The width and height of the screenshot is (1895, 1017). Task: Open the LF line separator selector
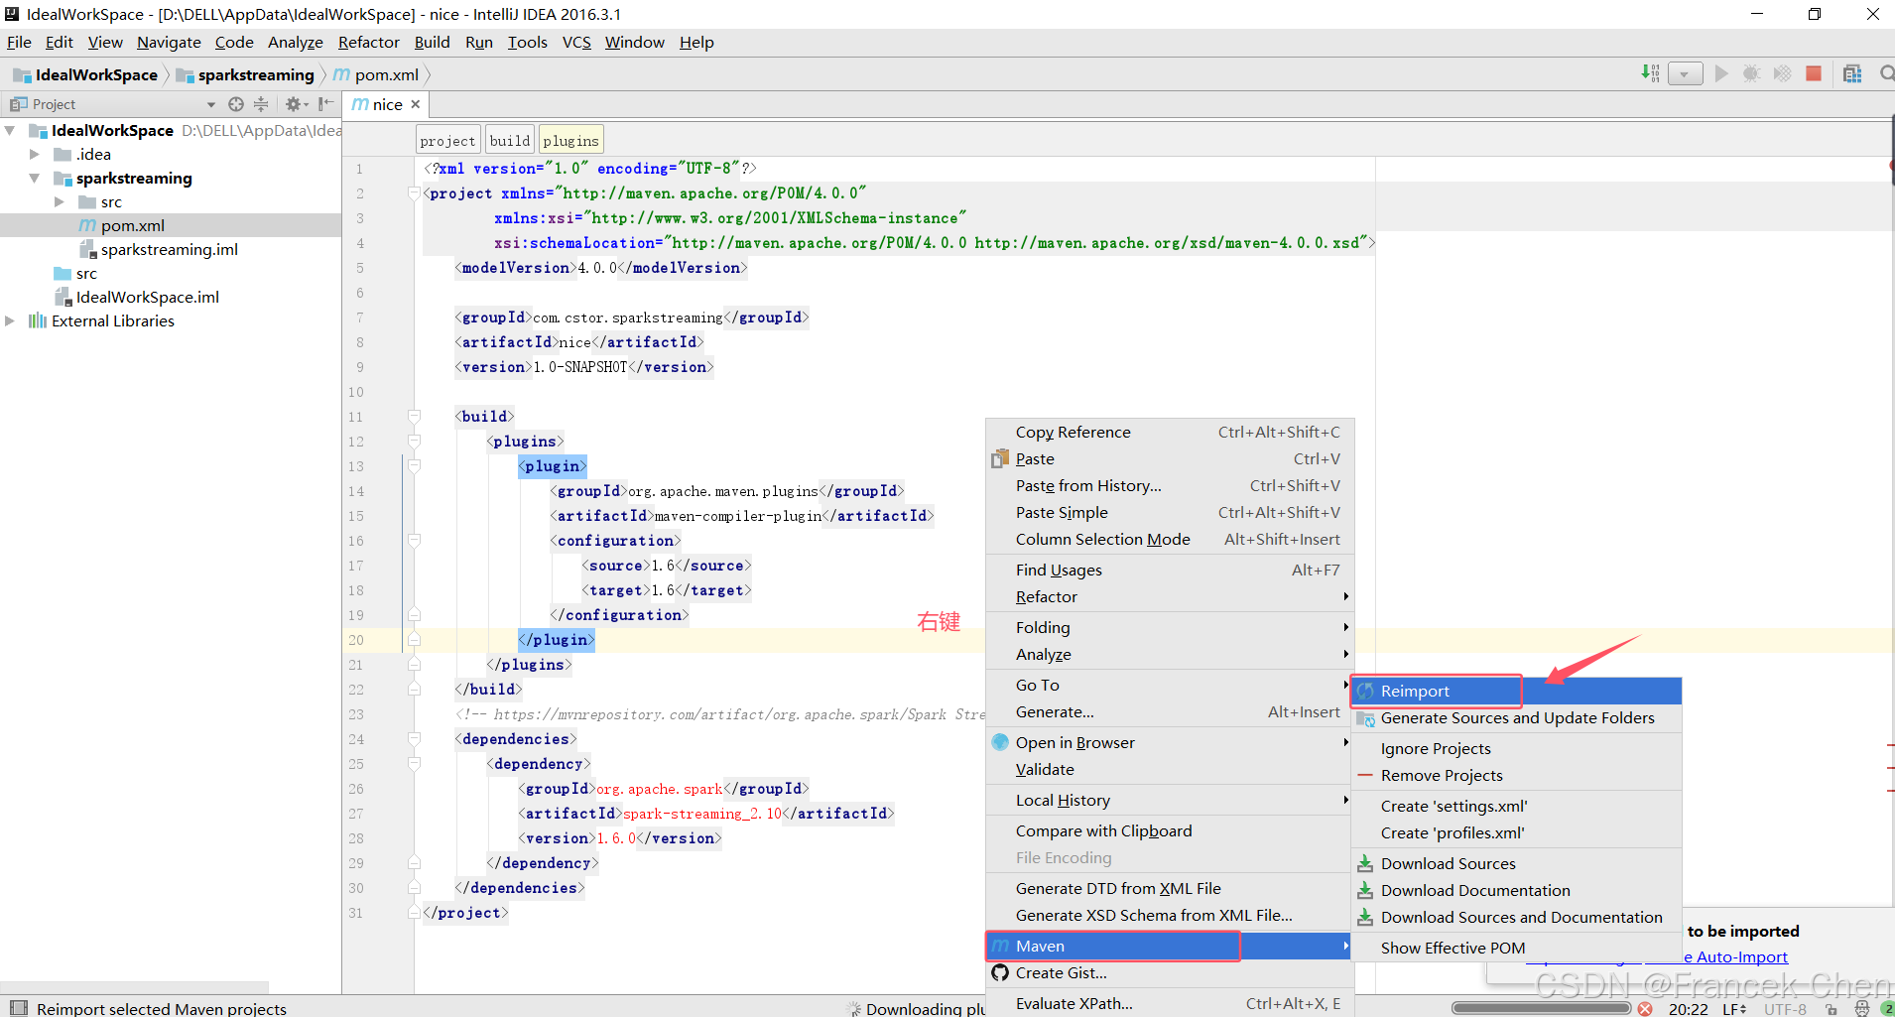[x=1734, y=1008]
